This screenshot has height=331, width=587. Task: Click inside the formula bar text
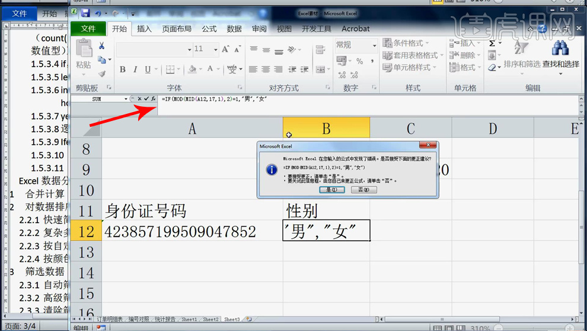[214, 99]
